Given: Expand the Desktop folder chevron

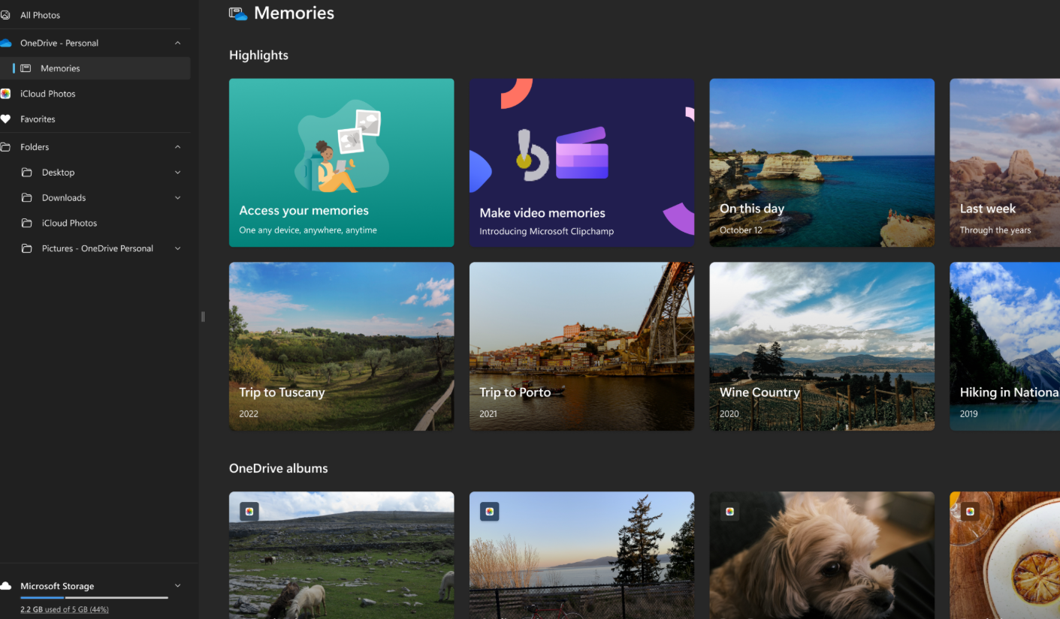Looking at the screenshot, I should pos(177,173).
